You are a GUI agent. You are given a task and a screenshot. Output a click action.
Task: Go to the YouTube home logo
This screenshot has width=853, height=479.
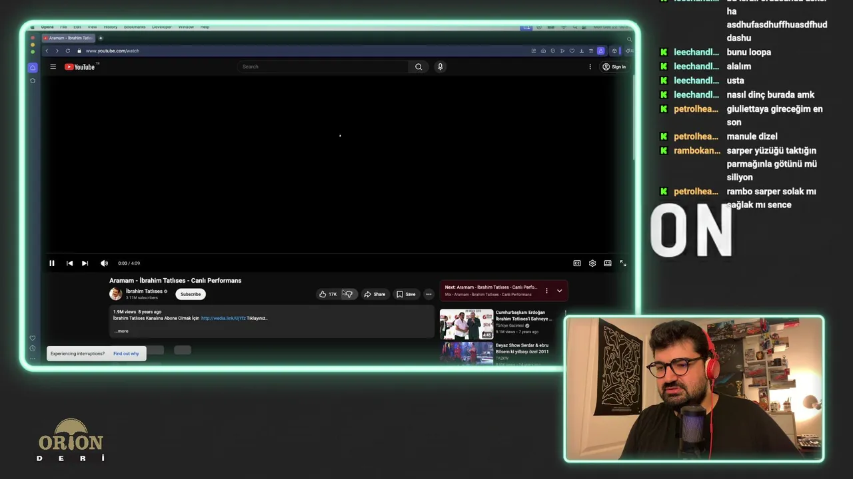pyautogui.click(x=81, y=67)
